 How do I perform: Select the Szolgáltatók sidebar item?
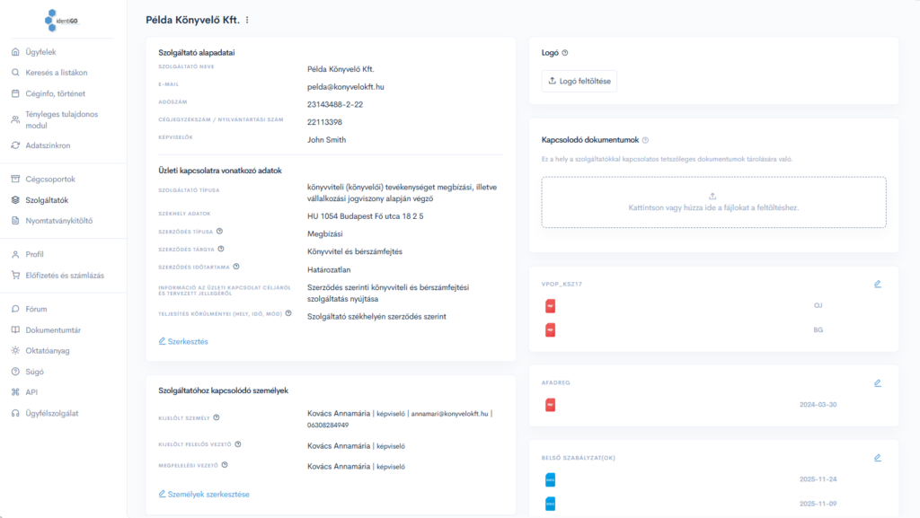(x=47, y=200)
